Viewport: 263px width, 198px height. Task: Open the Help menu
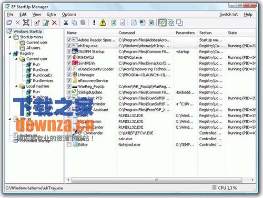click(248, 14)
